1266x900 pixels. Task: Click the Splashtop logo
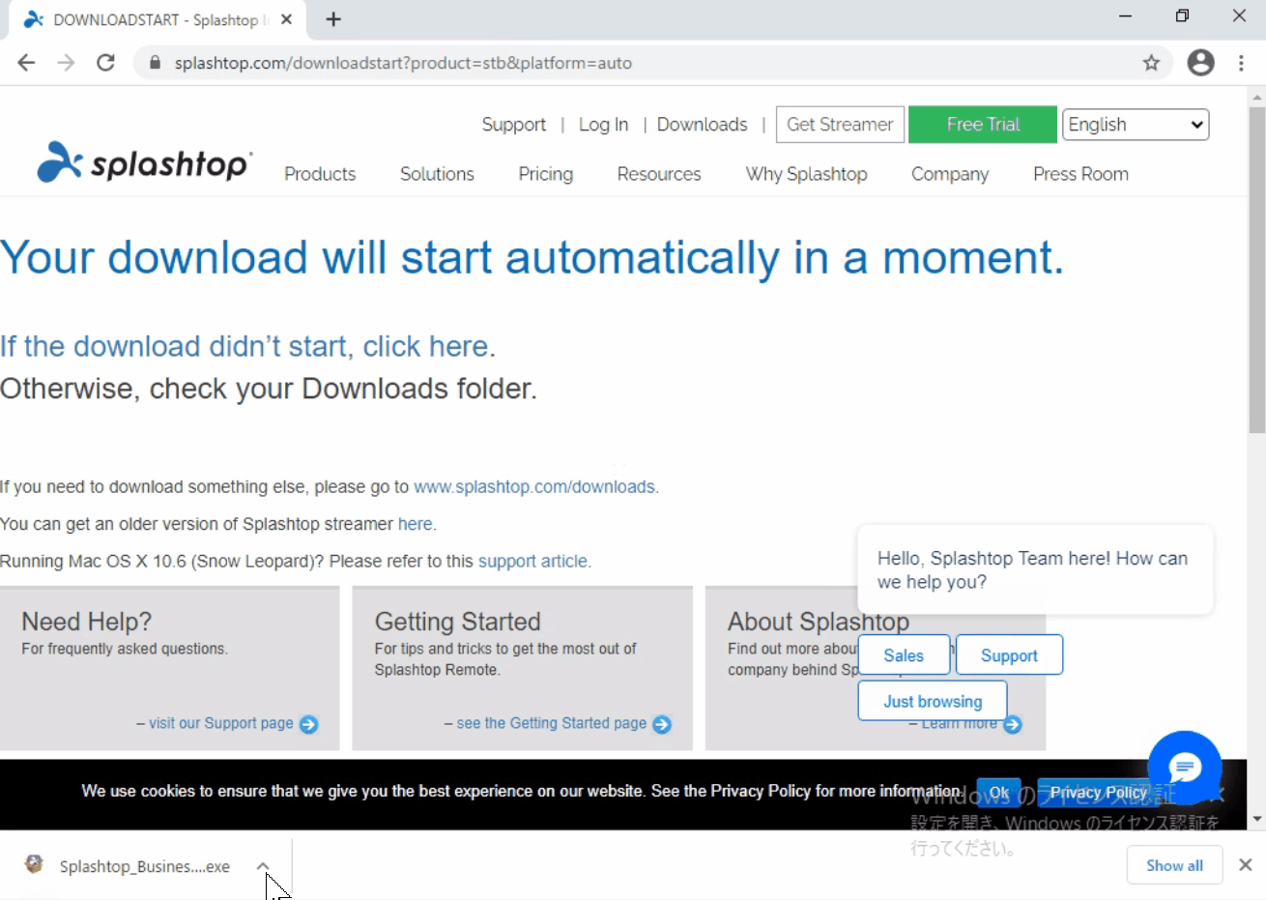(x=145, y=162)
